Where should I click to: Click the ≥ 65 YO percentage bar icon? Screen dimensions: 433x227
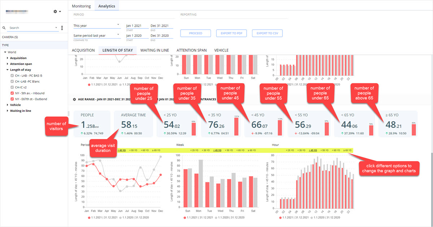point(413,129)
